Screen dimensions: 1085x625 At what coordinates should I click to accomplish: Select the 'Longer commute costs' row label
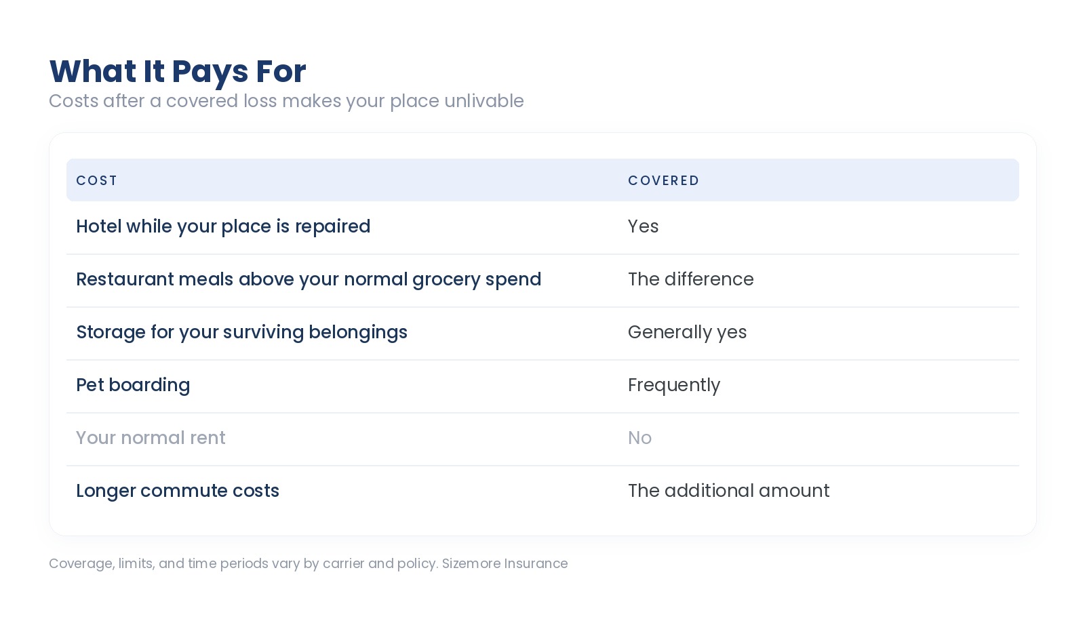click(178, 491)
